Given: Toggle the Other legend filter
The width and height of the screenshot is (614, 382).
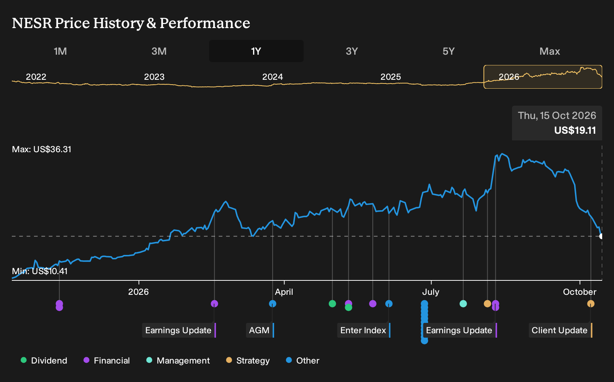Looking at the screenshot, I should (303, 361).
